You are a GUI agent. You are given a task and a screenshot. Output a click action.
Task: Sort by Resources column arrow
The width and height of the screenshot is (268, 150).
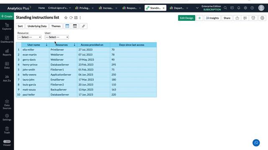[x=75, y=45]
